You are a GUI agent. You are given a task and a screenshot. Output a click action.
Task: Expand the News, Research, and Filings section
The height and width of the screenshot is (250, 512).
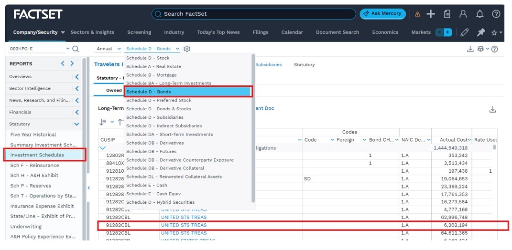77,100
